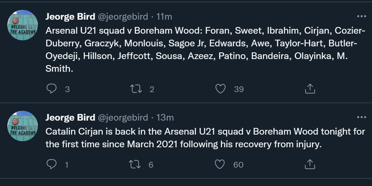Open more options on the squad list tweet
The image size is (372, 186).
361,17
